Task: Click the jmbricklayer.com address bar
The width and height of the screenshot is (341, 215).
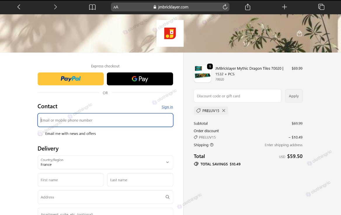Action: 170,7
